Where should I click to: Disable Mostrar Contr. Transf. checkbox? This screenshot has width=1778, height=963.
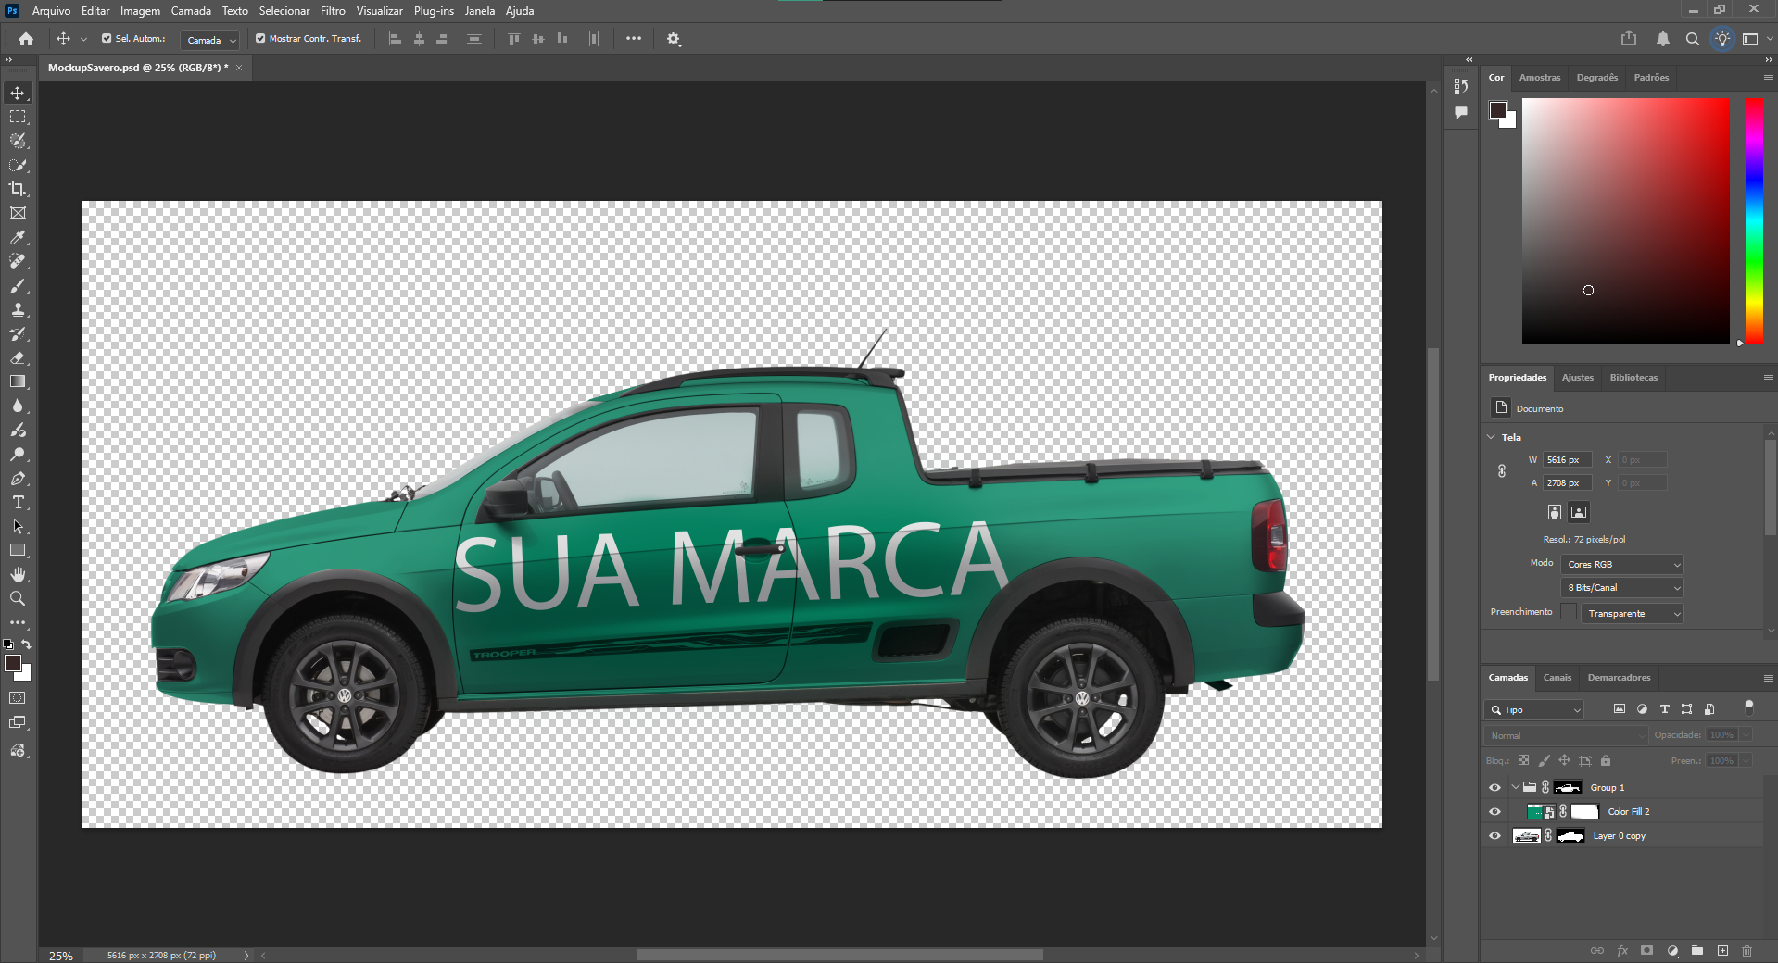coord(260,39)
